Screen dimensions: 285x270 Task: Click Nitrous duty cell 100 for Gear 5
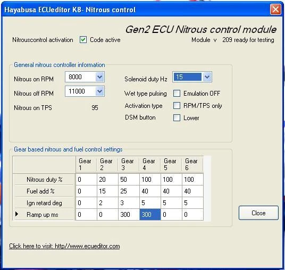[x=171, y=179]
